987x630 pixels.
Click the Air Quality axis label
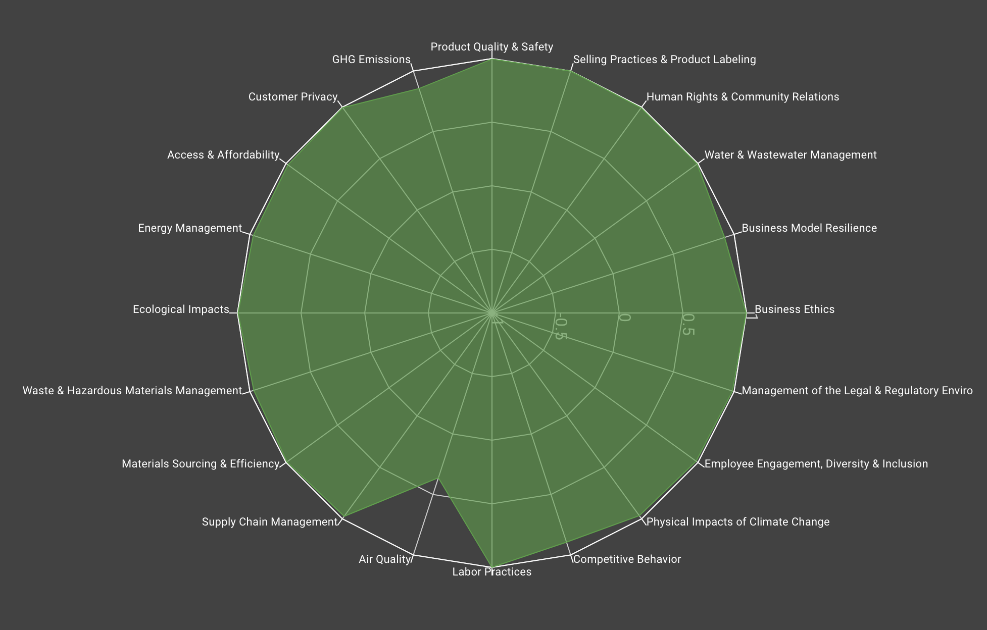click(386, 559)
